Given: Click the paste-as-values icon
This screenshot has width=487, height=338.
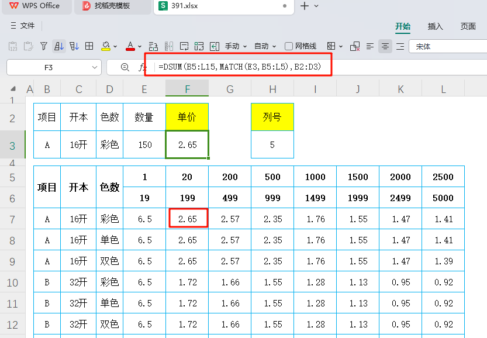Looking at the screenshot, I should point(13,46).
